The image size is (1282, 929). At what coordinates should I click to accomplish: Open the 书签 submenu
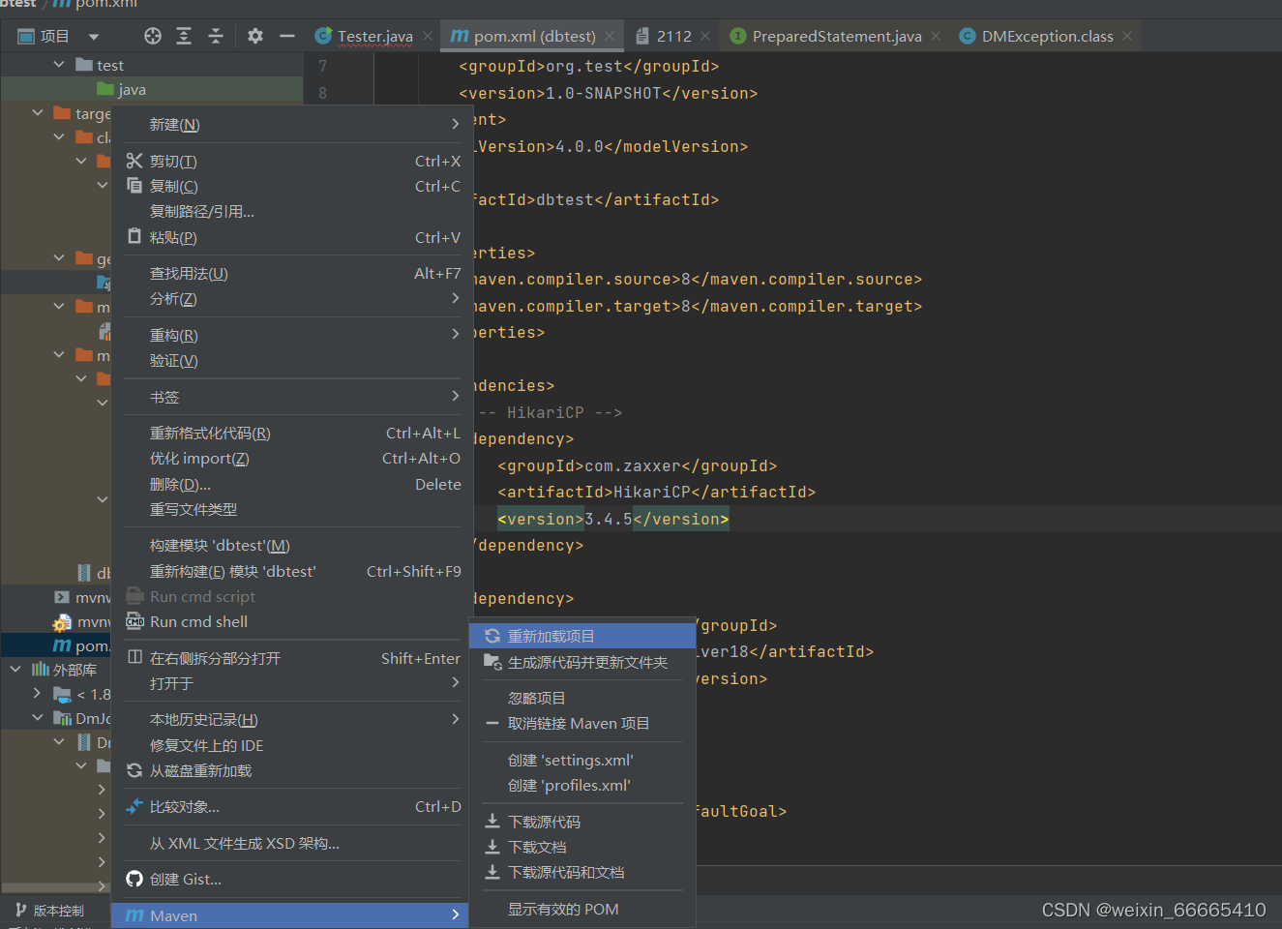coord(290,398)
